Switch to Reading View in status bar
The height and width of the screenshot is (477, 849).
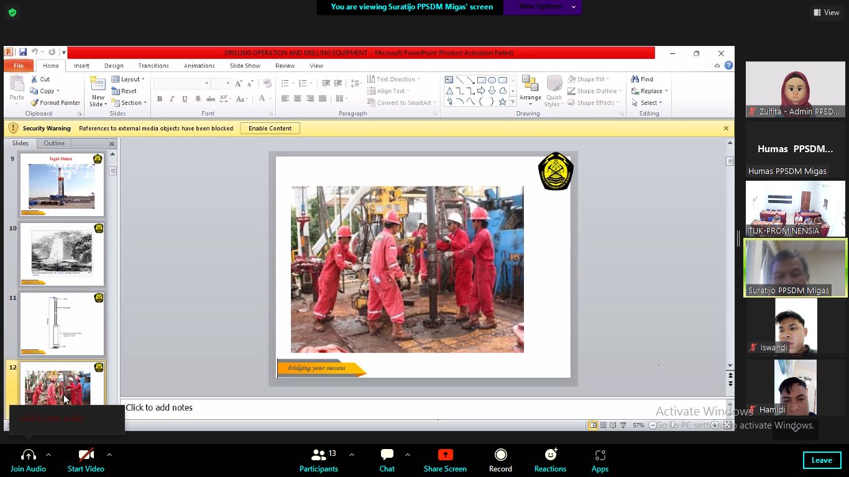click(x=613, y=425)
